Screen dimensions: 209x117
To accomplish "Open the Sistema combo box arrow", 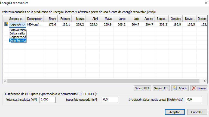I will (24, 25).
